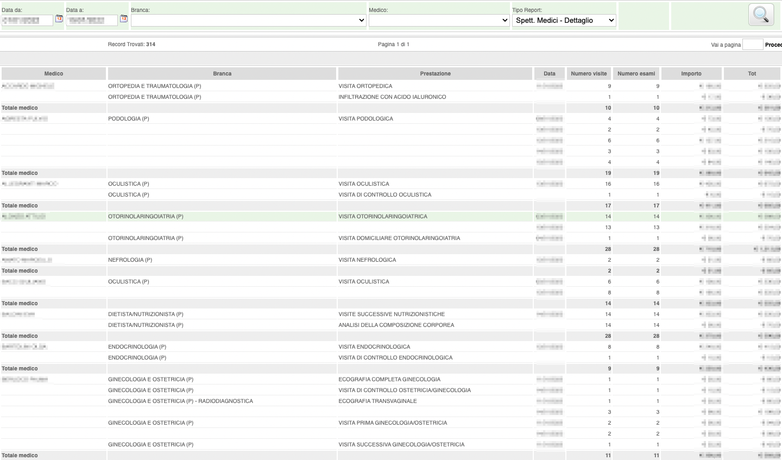Click the Importo column header
Screen dimensions: 782x460
coord(691,73)
